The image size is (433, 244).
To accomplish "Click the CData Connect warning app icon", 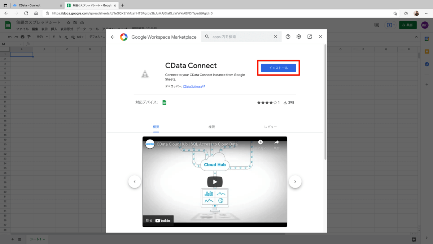I will (145, 74).
